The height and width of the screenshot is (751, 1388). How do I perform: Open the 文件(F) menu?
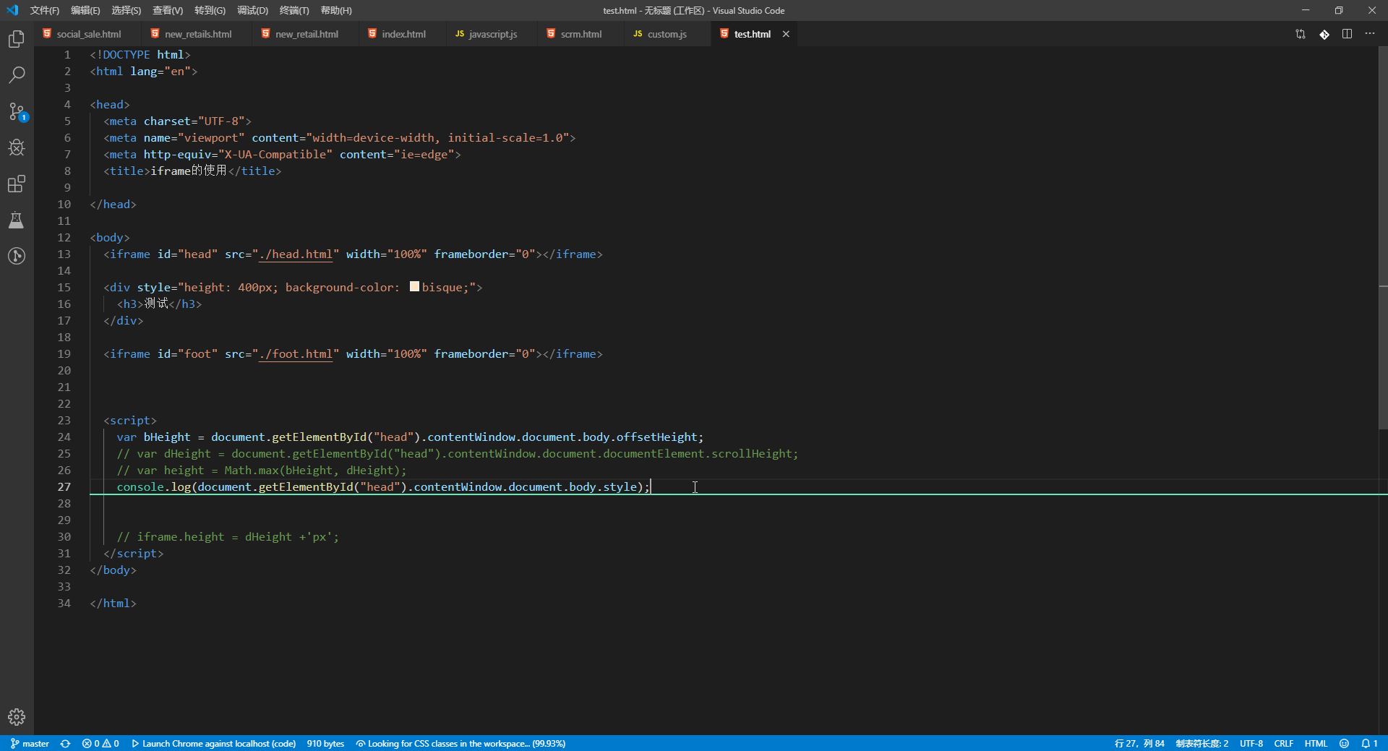point(44,10)
